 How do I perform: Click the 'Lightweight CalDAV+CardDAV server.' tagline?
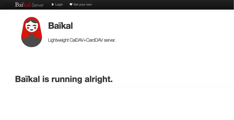81,40
